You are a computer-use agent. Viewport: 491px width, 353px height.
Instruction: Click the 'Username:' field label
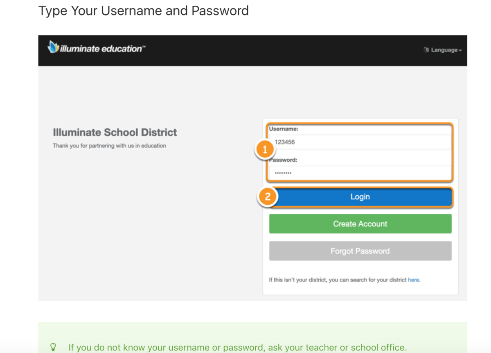pyautogui.click(x=284, y=129)
